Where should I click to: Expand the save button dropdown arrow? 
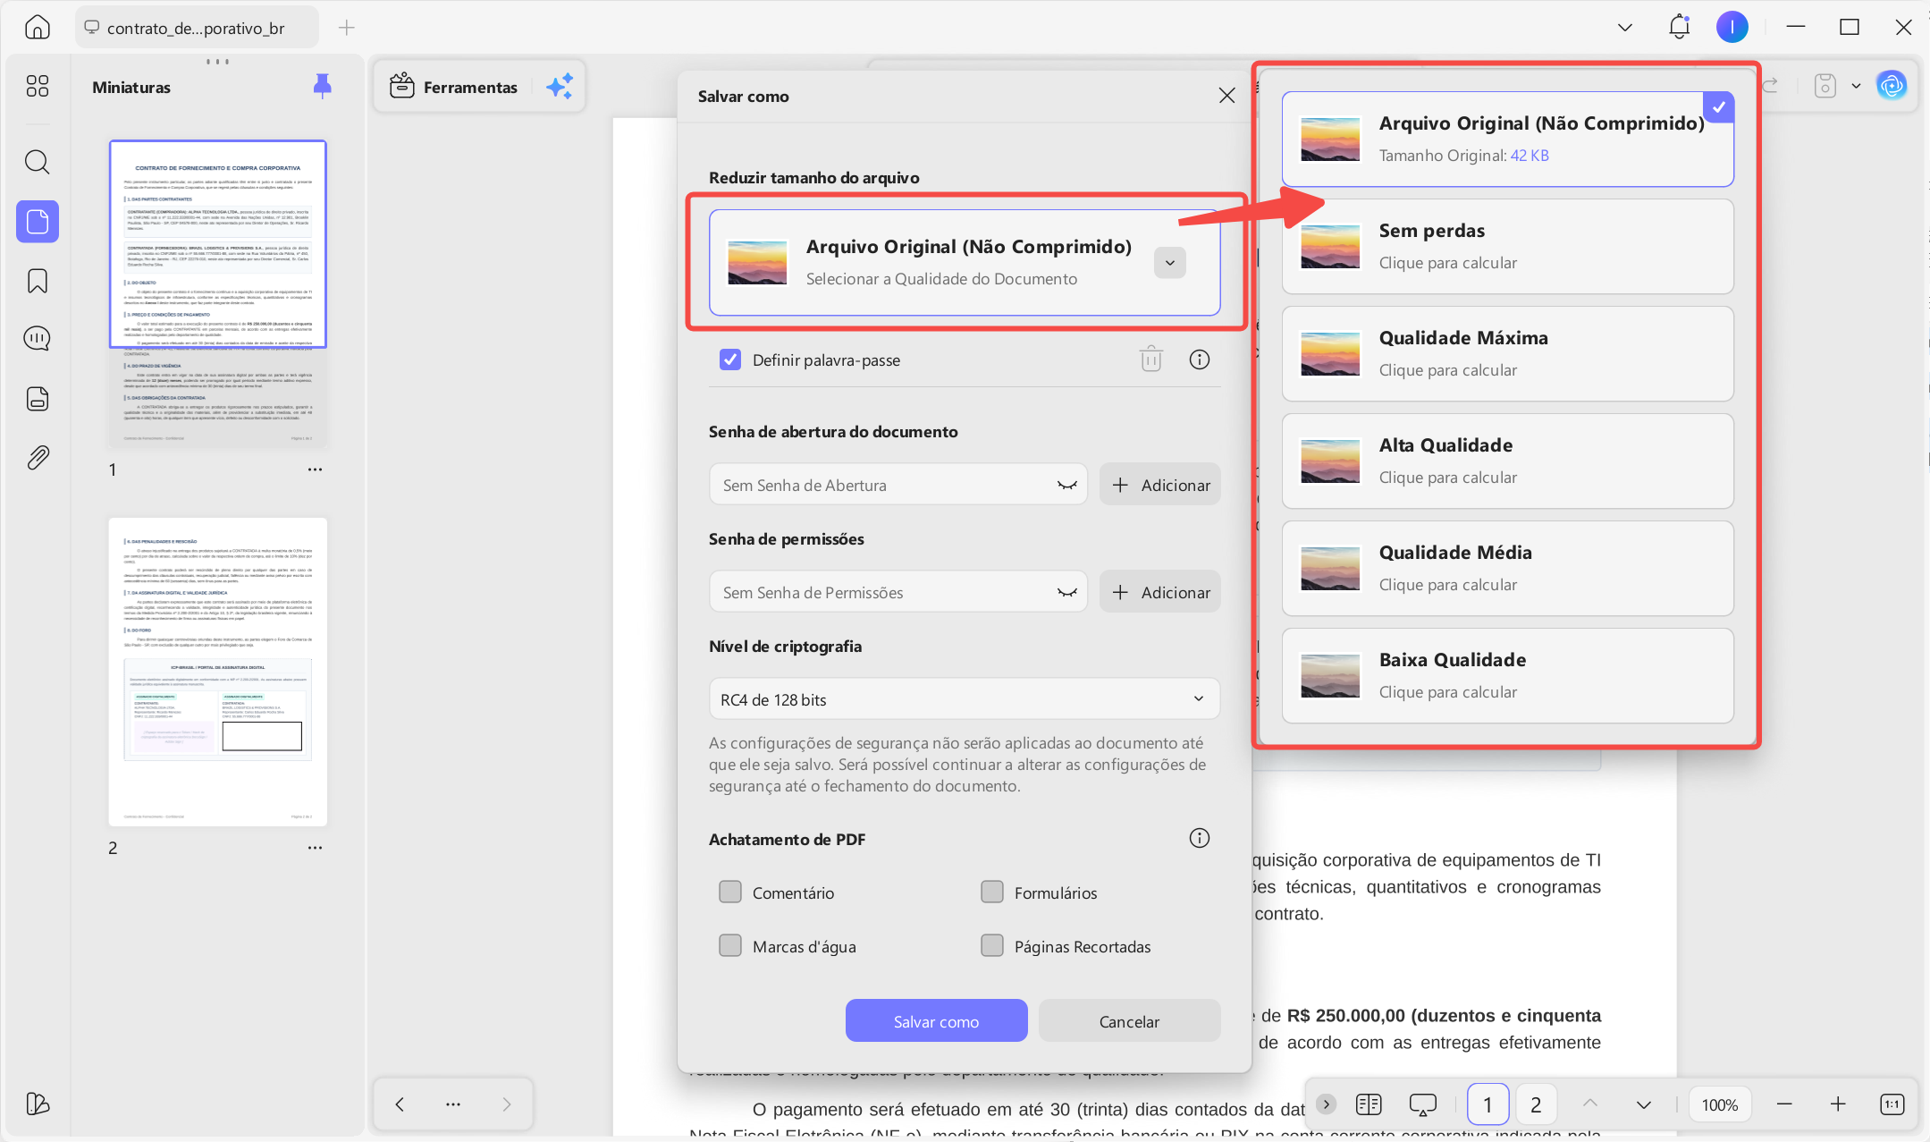coord(1856,86)
